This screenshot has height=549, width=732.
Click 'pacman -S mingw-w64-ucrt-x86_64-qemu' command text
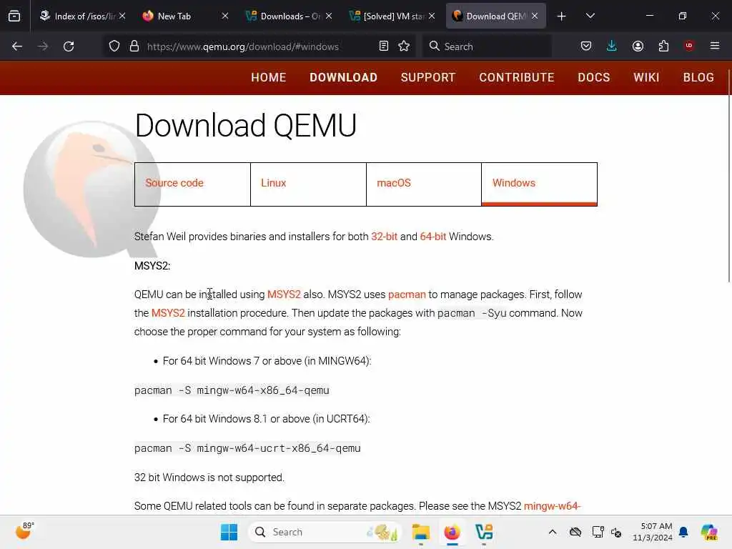coord(247,448)
